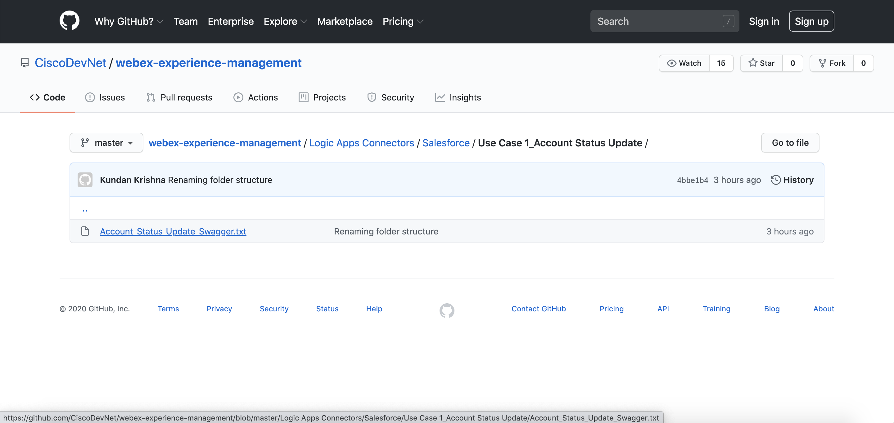Viewport: 894px width, 423px height.
Task: Open the stargazers count next to Star
Action: [x=793, y=63]
